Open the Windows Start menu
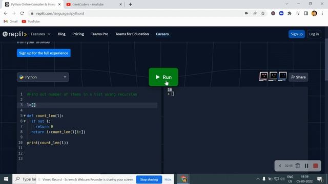 click(6, 179)
